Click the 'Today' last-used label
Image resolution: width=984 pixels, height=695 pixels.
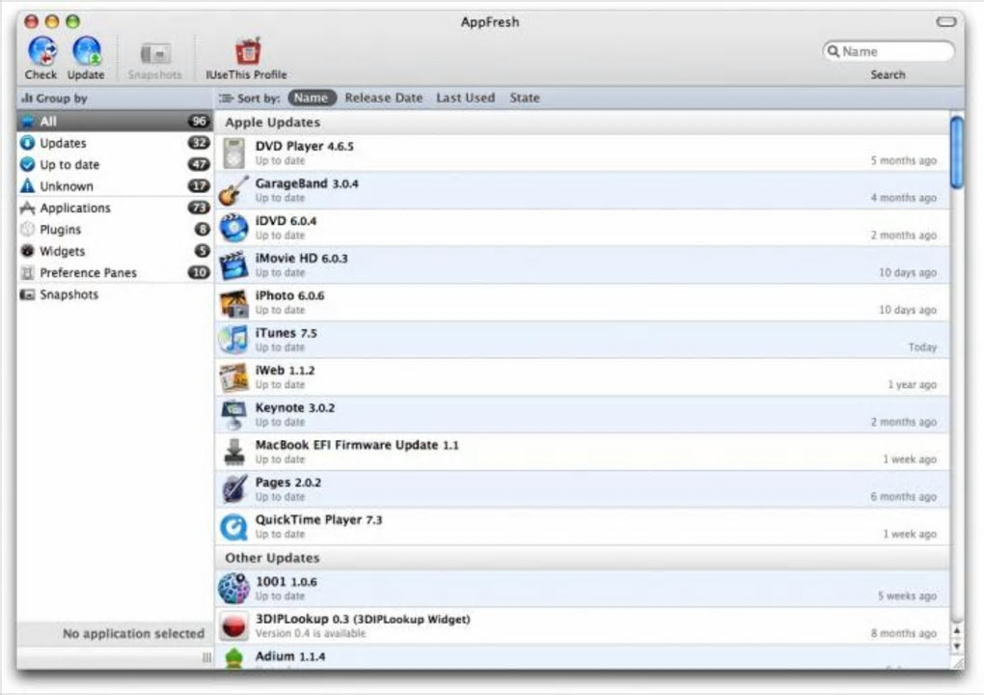pyautogui.click(x=922, y=347)
